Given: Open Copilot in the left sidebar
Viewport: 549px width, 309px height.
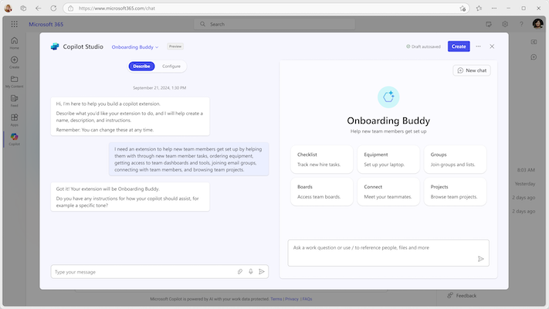Looking at the screenshot, I should [x=15, y=139].
